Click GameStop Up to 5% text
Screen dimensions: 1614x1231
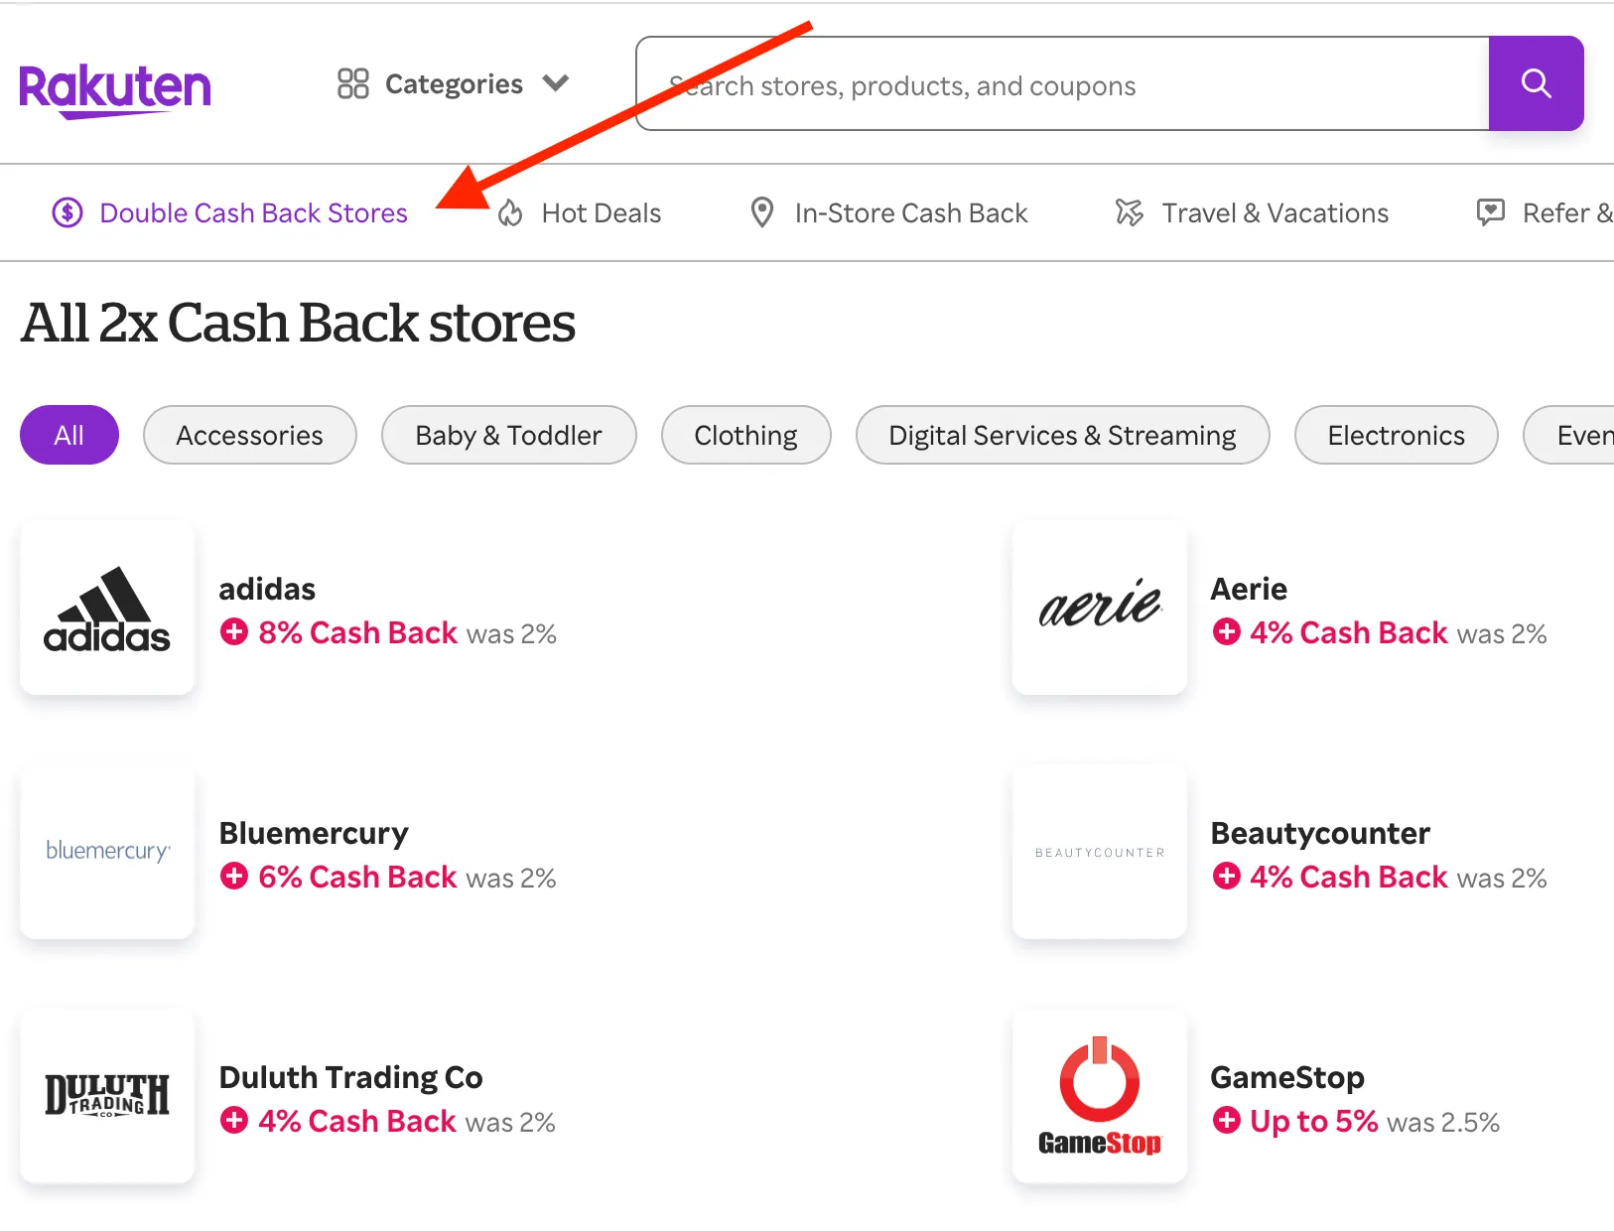tap(1314, 1121)
